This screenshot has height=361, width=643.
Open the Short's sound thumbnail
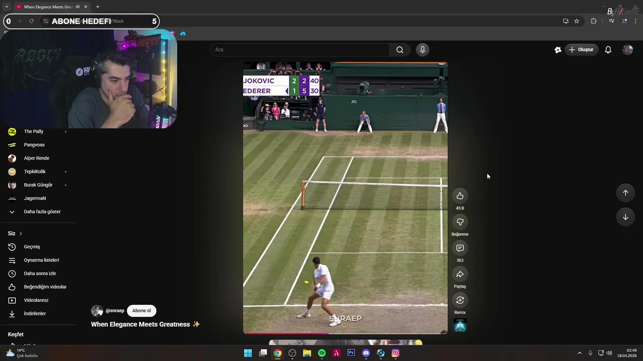point(460,325)
